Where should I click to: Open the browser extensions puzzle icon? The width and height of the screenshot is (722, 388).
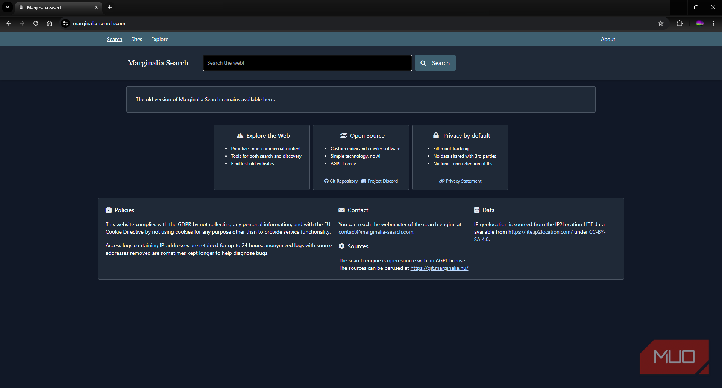coord(680,23)
